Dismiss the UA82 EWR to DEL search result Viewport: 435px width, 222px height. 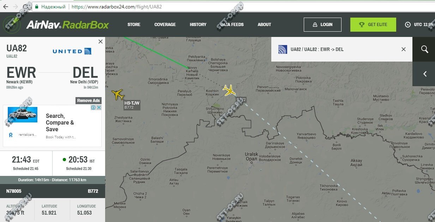coord(404,49)
